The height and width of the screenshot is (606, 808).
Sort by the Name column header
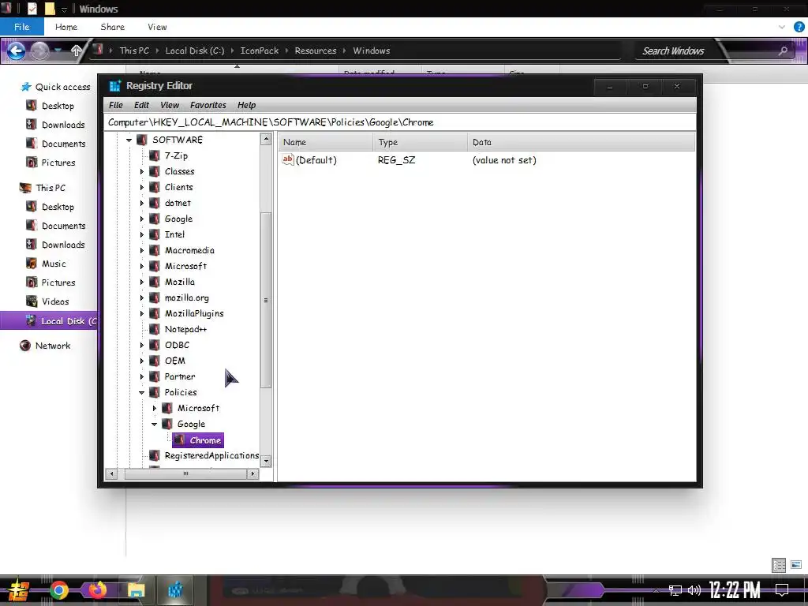pyautogui.click(x=326, y=142)
